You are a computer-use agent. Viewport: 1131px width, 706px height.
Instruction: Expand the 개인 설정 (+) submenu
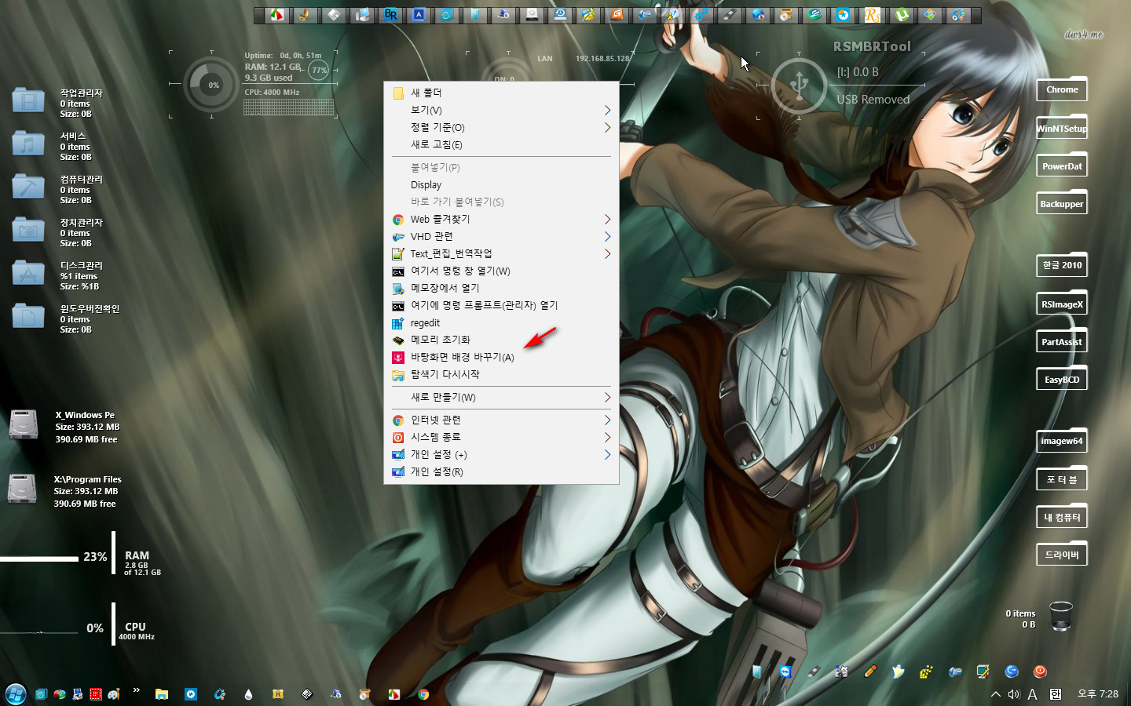501,454
